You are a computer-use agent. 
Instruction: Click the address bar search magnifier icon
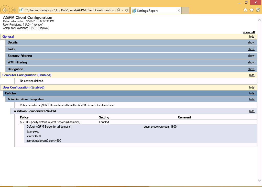(118, 10)
